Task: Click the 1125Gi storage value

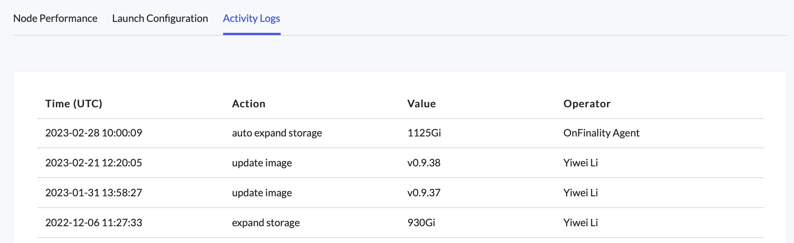Action: pos(424,133)
